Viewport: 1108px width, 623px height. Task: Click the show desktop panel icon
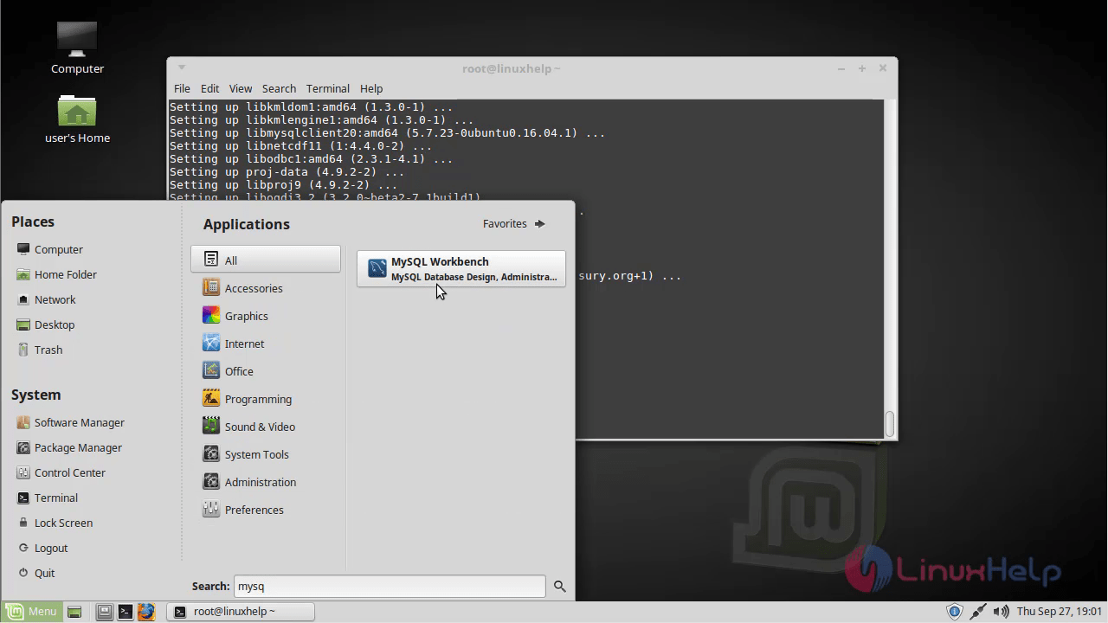tap(74, 612)
